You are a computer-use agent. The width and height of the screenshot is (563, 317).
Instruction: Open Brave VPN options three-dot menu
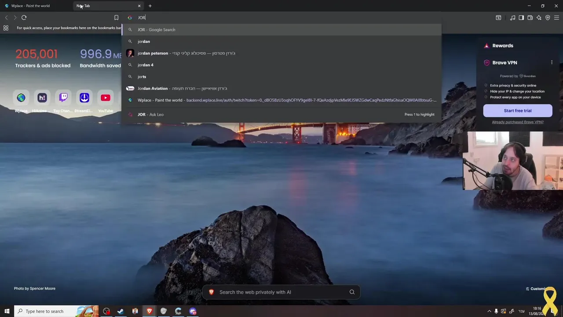(x=552, y=63)
